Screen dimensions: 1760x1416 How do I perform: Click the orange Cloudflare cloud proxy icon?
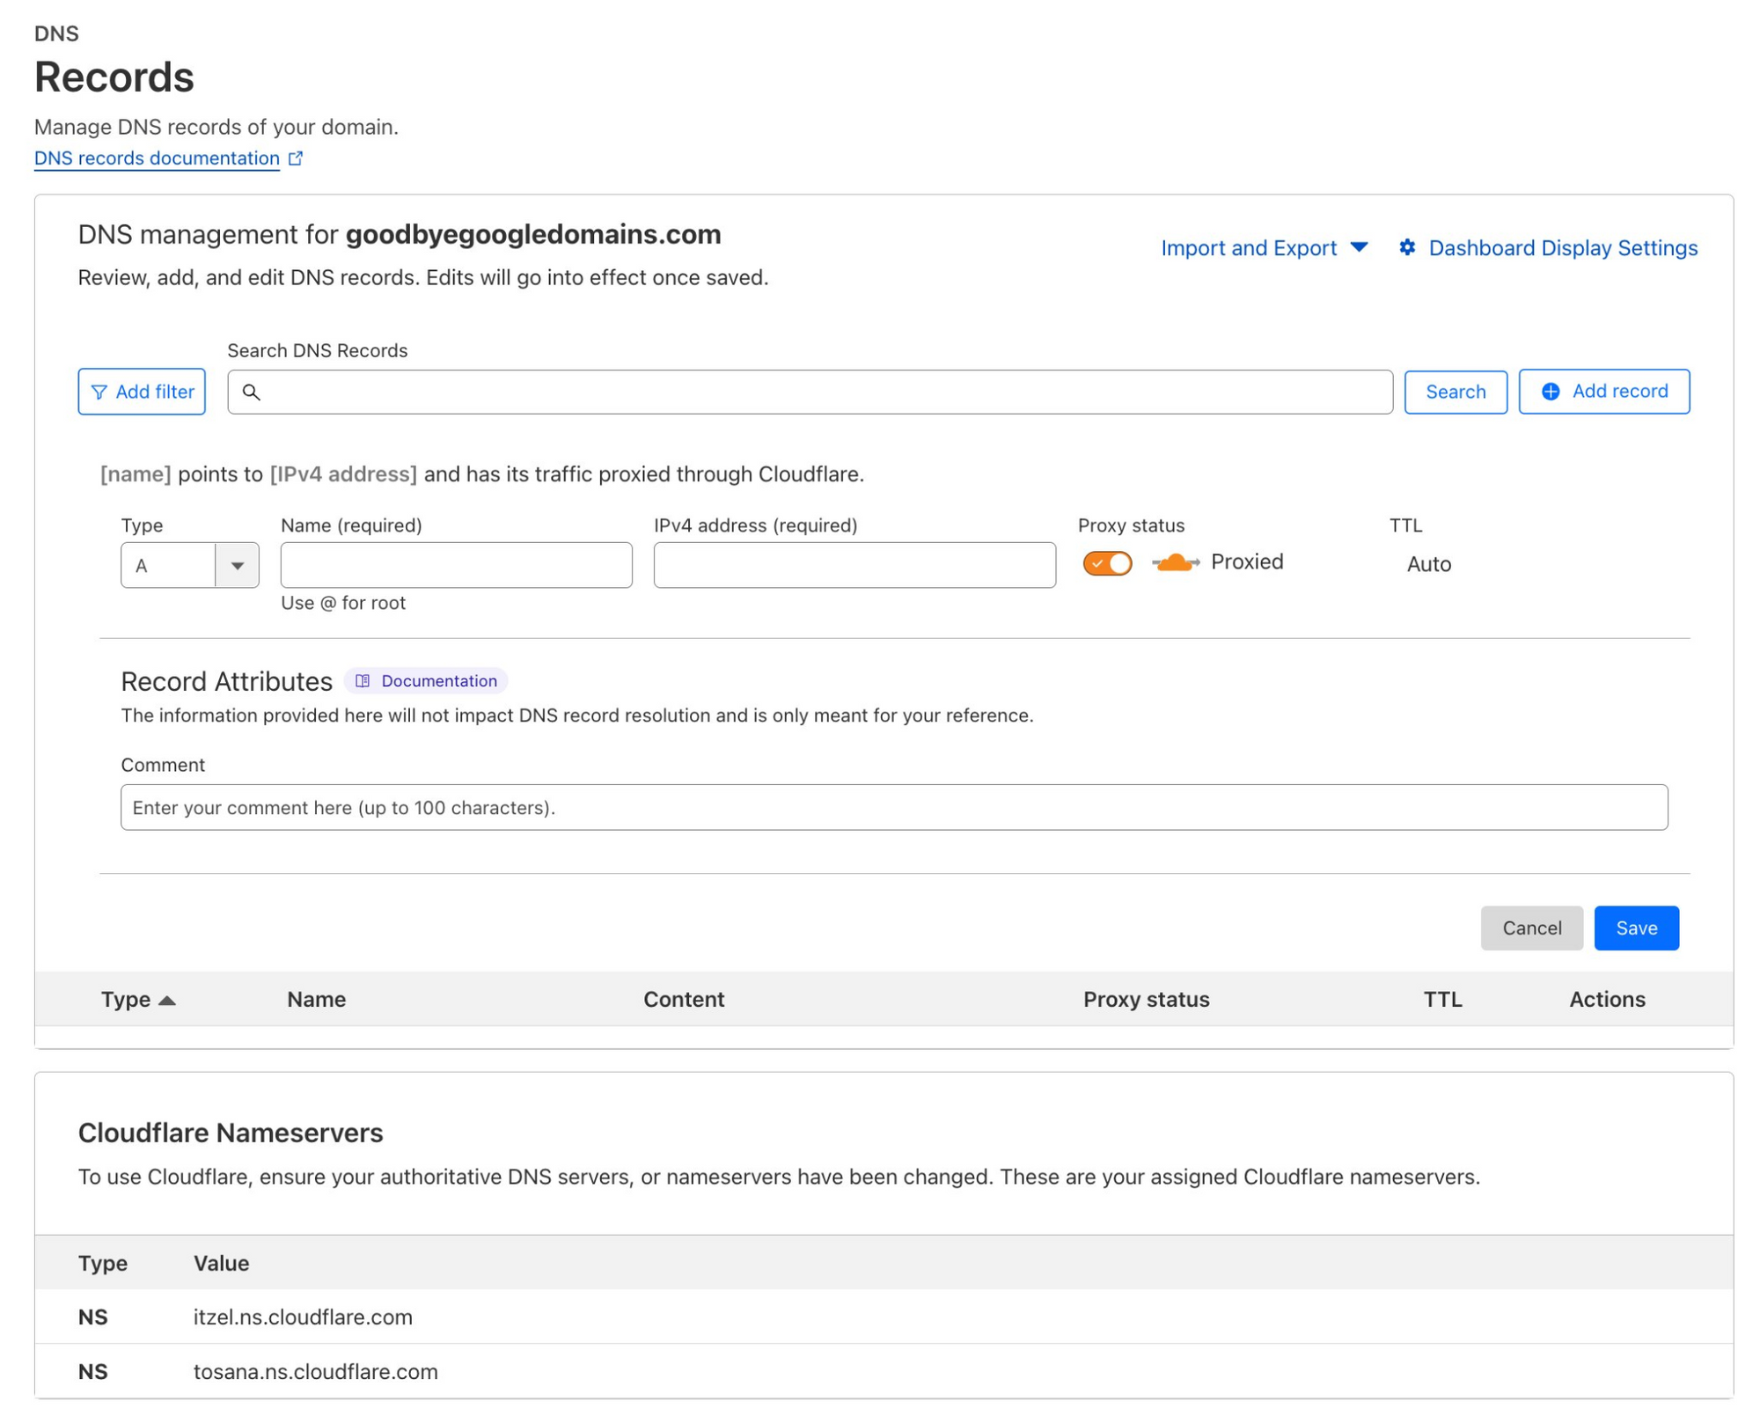[1174, 562]
